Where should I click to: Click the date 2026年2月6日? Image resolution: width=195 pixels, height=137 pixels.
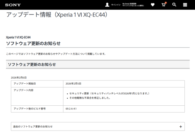19,78
